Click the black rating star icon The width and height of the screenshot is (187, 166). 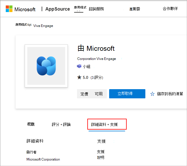tap(79, 77)
